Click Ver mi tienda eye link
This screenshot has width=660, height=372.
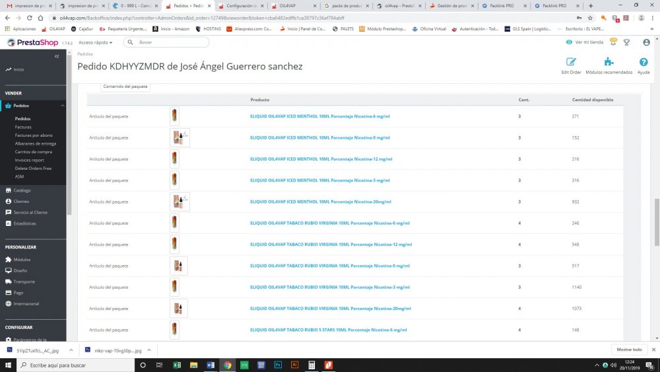pyautogui.click(x=584, y=42)
